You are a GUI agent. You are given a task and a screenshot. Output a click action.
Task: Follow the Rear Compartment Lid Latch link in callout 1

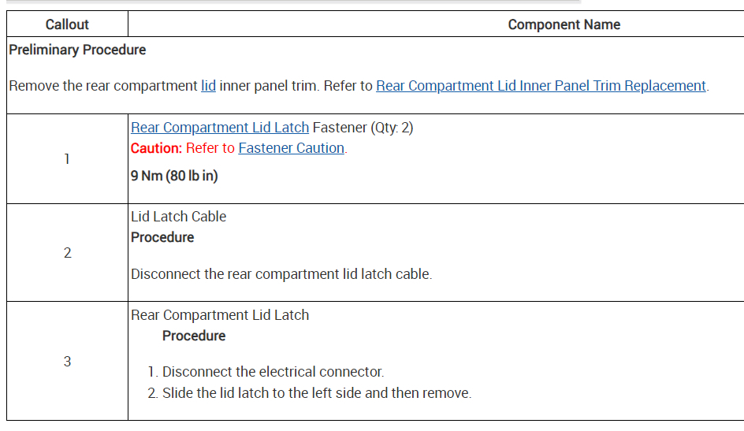click(x=220, y=128)
